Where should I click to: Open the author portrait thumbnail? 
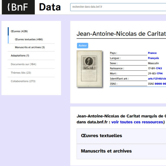89,69
